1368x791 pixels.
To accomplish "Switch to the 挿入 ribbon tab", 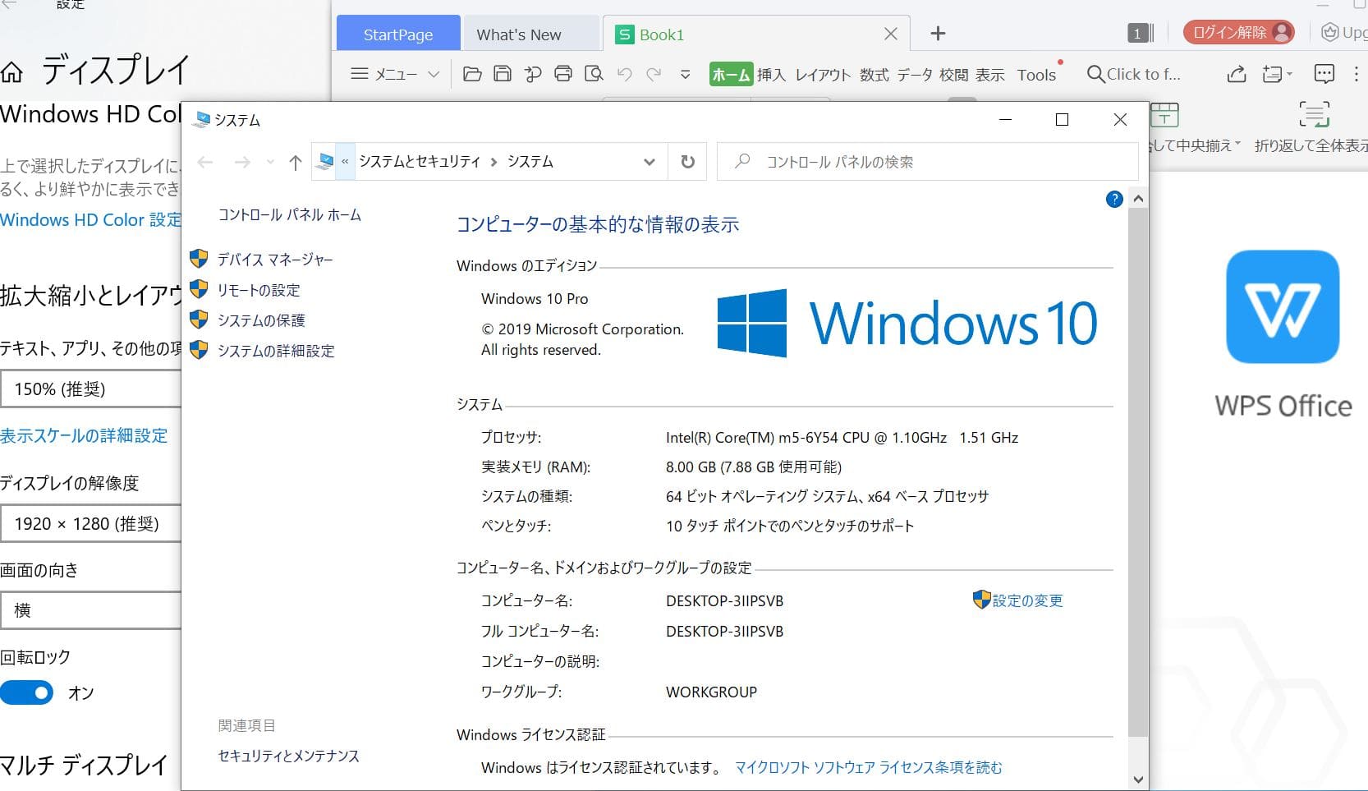I will [771, 75].
